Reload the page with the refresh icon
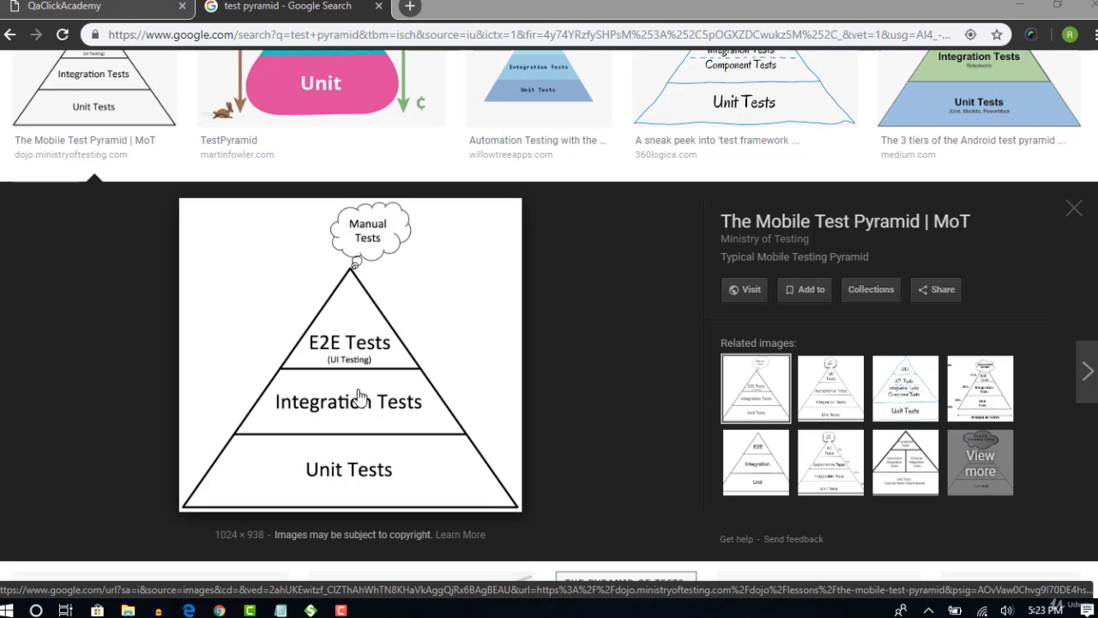This screenshot has height=618, width=1098. 62,35
